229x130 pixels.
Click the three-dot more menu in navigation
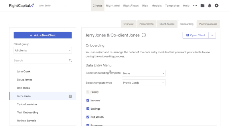(195, 5)
